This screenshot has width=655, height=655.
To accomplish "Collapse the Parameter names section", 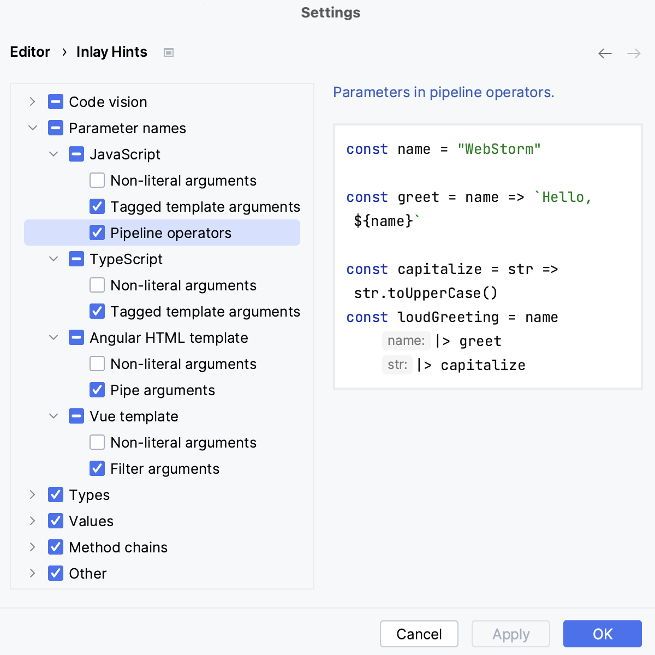I will [x=32, y=128].
